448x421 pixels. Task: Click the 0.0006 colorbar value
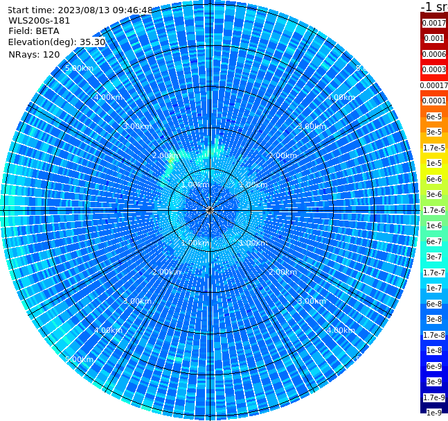click(x=434, y=54)
